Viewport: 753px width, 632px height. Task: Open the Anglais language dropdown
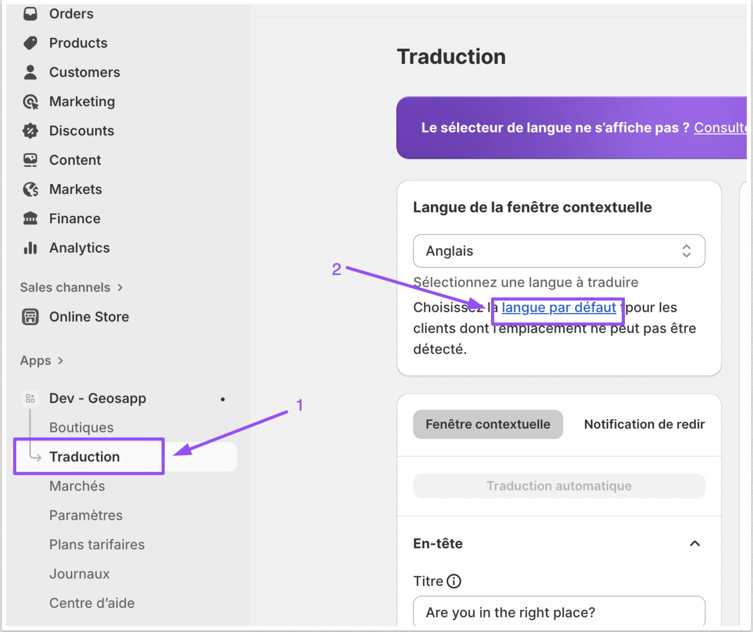[558, 251]
